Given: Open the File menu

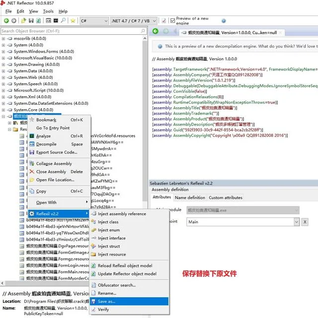Looking at the screenshot, I should click(8, 11).
